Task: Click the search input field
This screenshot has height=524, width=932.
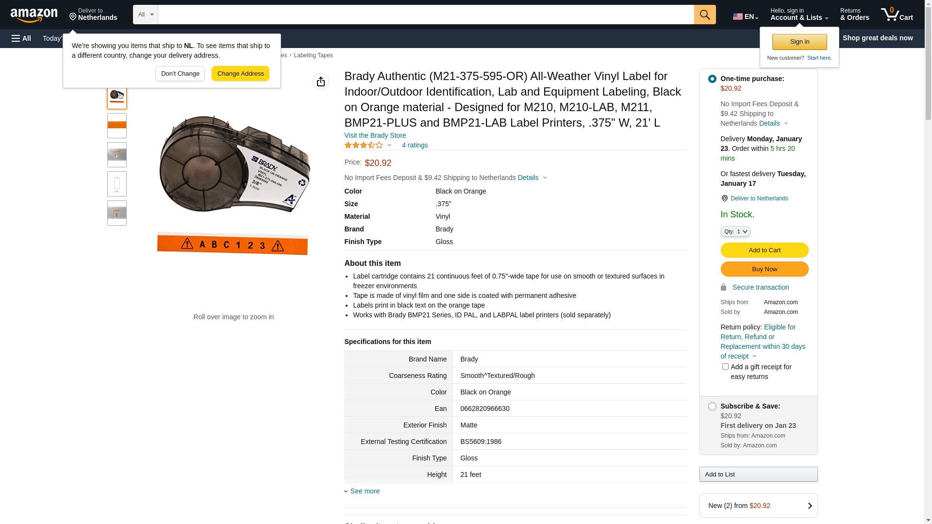Action: tap(426, 15)
